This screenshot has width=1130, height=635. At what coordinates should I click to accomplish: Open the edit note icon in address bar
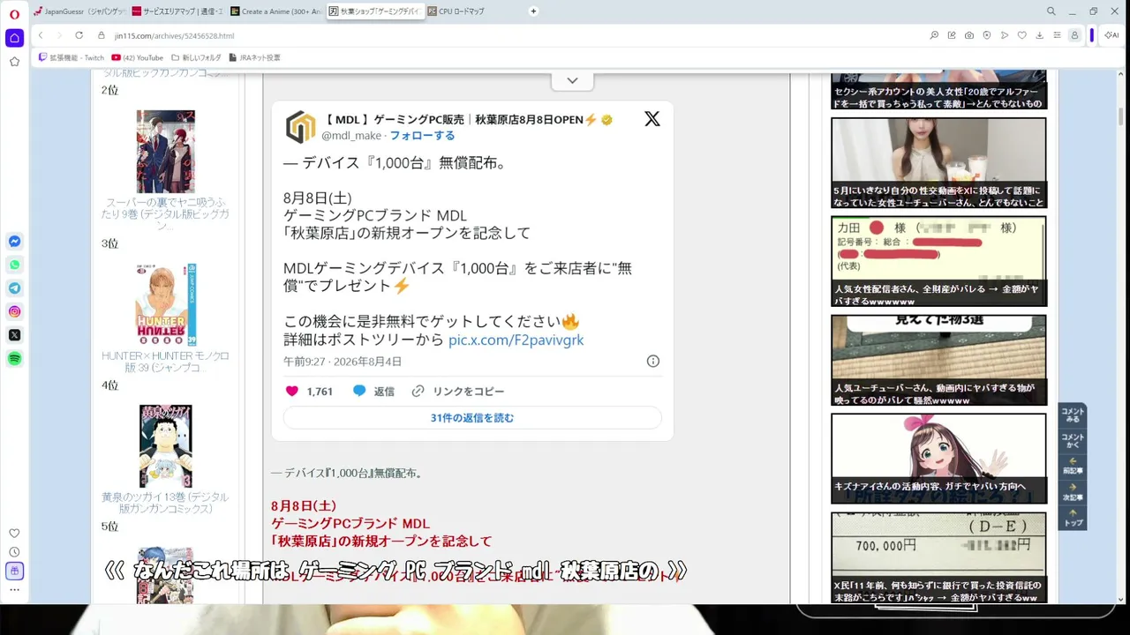point(952,35)
